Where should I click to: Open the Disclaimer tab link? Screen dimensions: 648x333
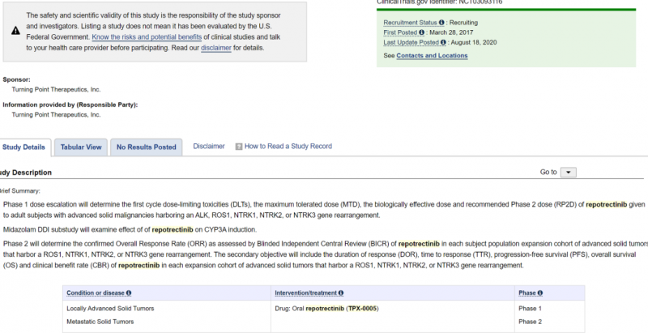click(209, 147)
